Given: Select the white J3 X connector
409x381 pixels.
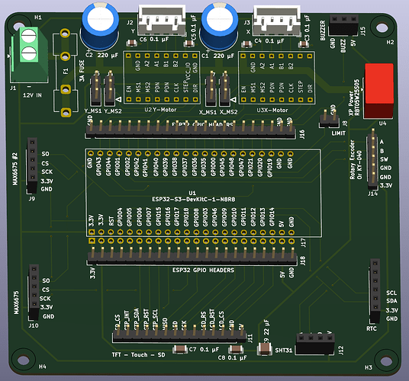Looking at the screenshot, I should 277,21.
